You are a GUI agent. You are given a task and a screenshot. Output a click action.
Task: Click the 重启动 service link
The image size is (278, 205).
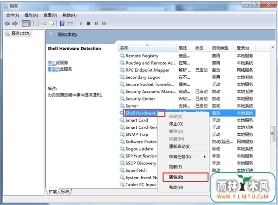point(53,69)
